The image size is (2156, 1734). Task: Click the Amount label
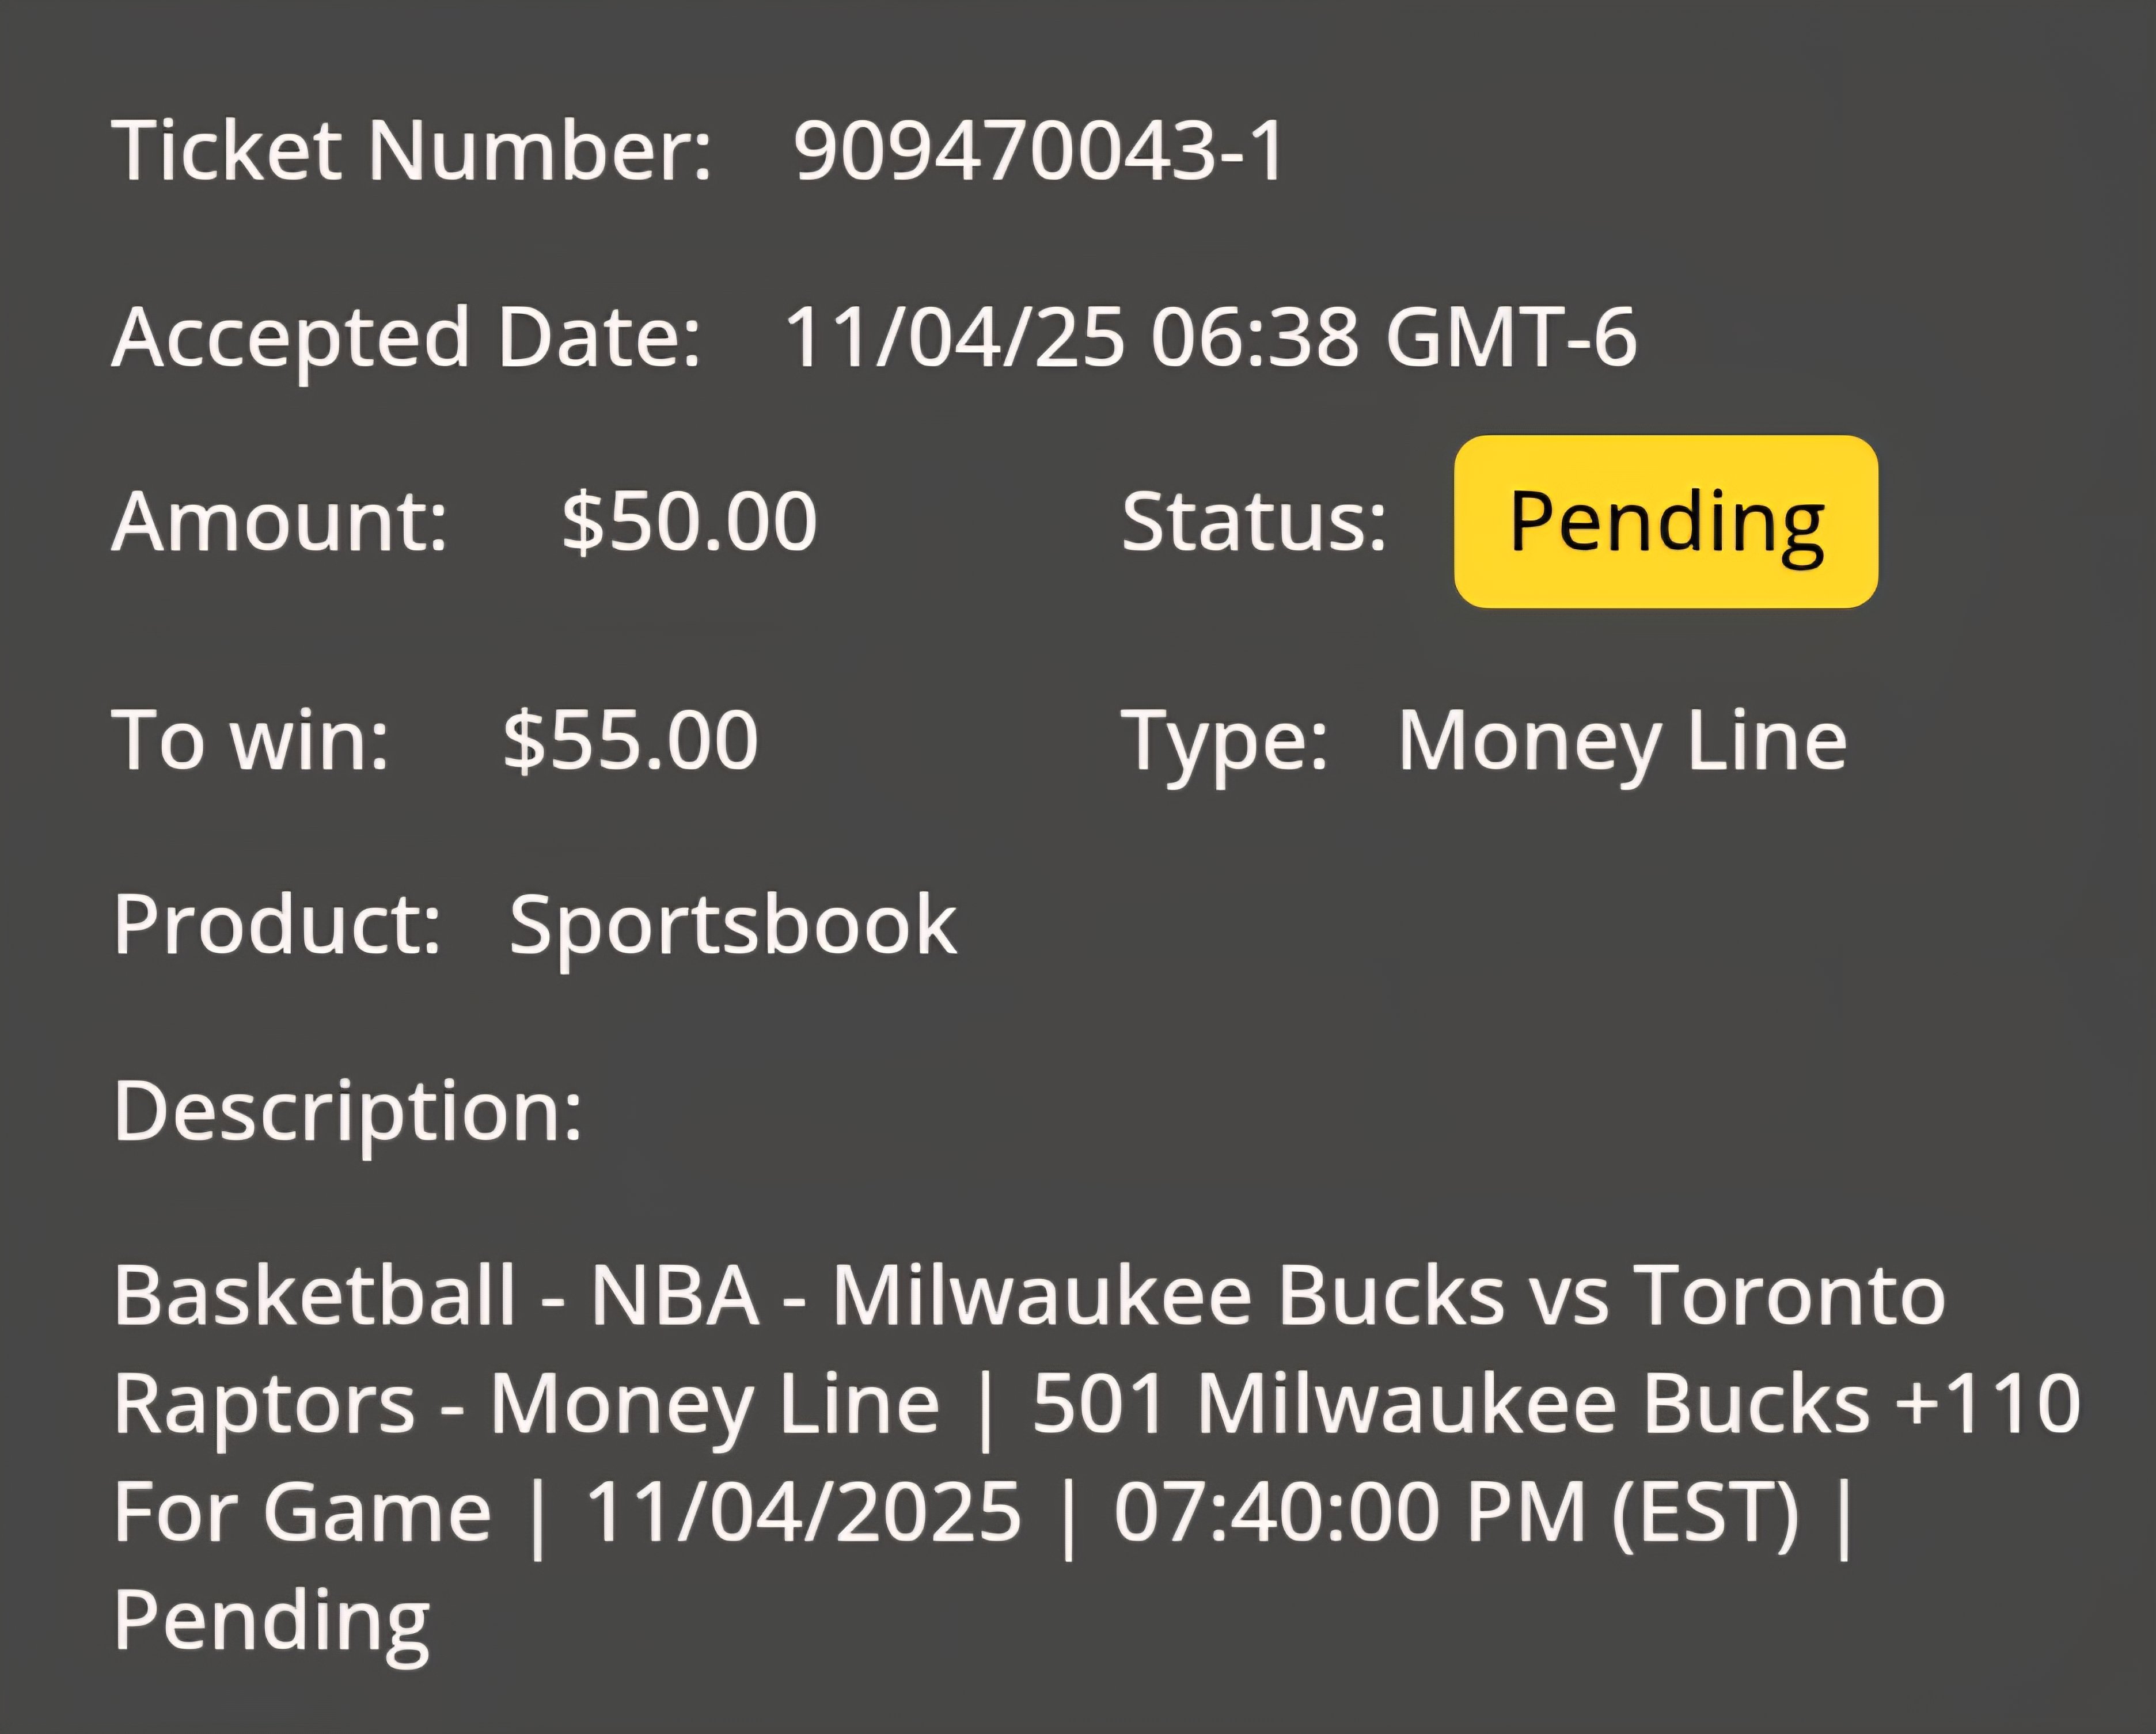(x=280, y=521)
